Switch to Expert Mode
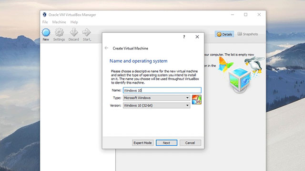 [x=142, y=142]
